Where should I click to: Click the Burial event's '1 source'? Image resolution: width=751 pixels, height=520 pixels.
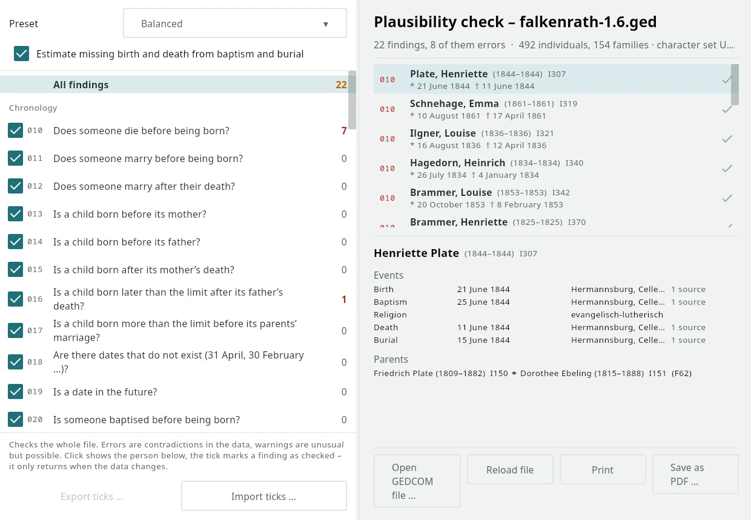[x=688, y=340]
